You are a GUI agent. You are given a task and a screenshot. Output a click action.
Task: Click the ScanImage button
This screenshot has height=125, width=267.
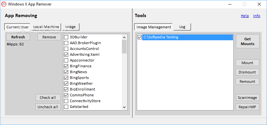247,98
